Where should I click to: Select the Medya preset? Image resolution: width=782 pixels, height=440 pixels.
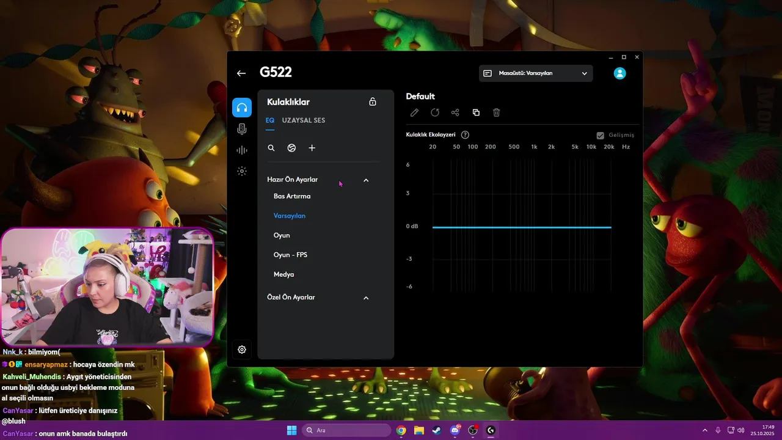coord(283,274)
